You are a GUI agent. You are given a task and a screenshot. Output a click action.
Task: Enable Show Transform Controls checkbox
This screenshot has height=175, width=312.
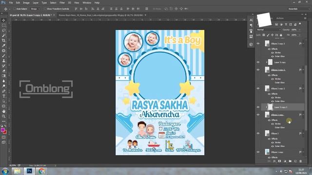pyautogui.click(x=45, y=9)
